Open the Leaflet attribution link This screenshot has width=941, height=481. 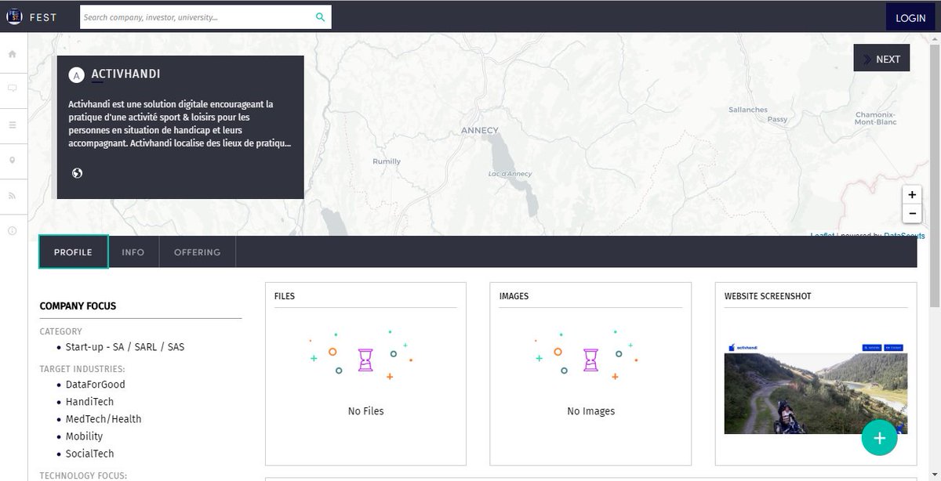tap(822, 235)
